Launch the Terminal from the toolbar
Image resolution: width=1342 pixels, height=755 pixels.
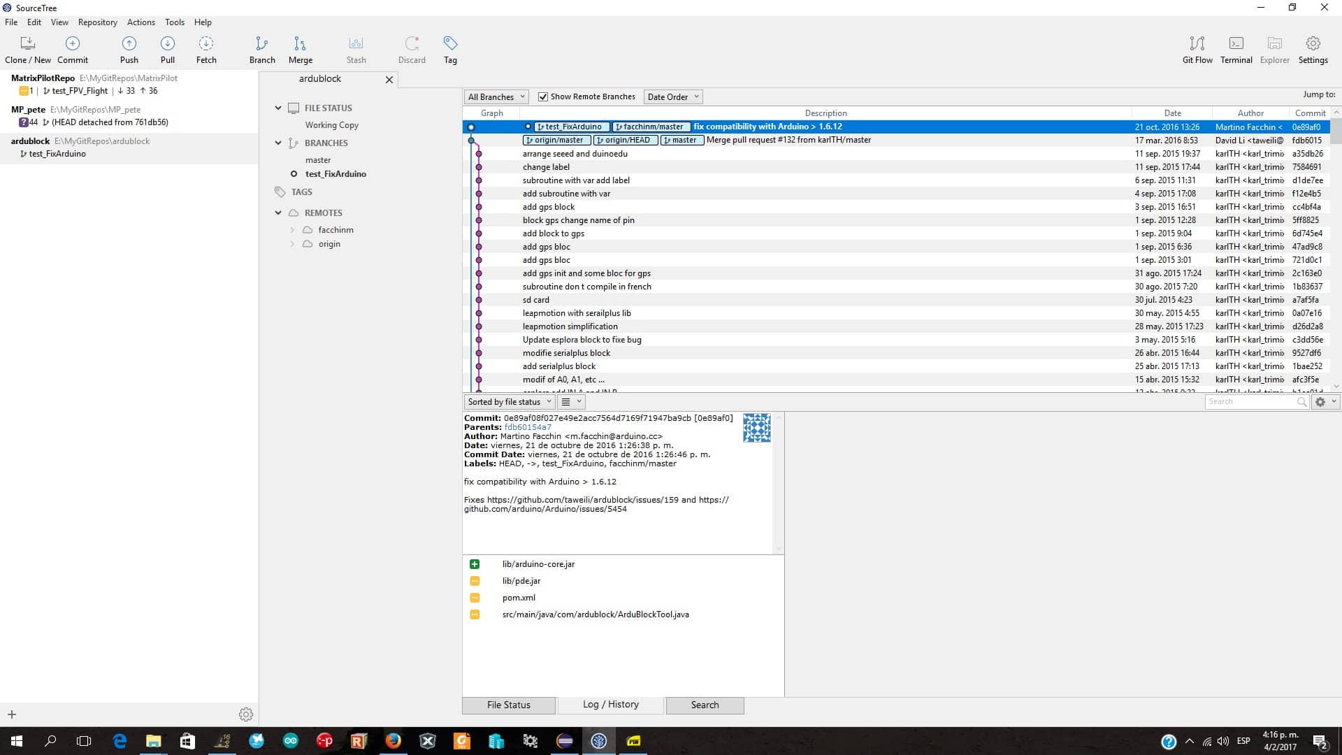click(1236, 50)
